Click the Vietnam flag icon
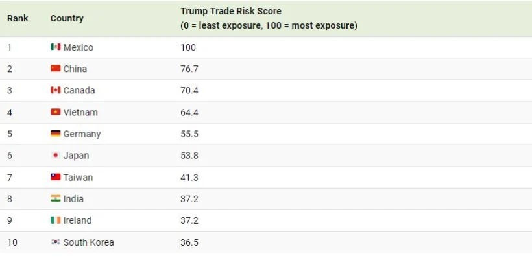 (x=56, y=112)
